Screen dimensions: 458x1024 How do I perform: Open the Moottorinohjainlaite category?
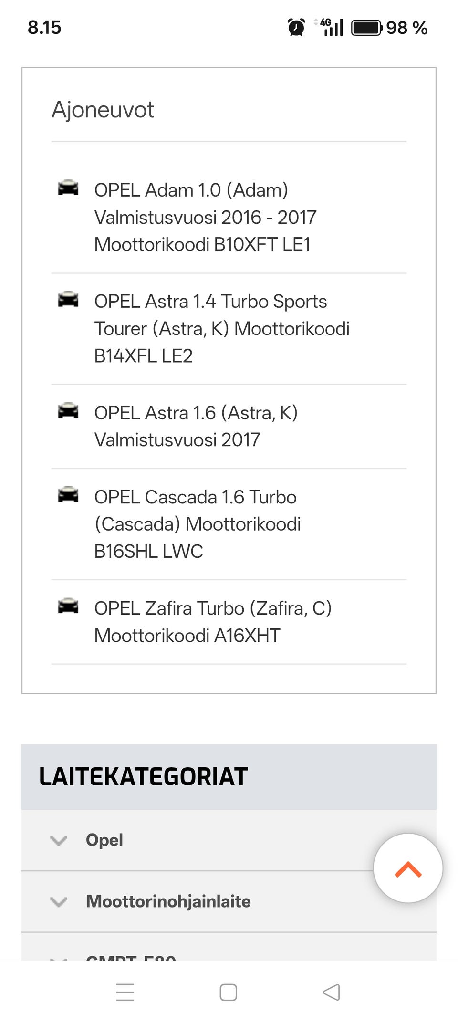(168, 901)
